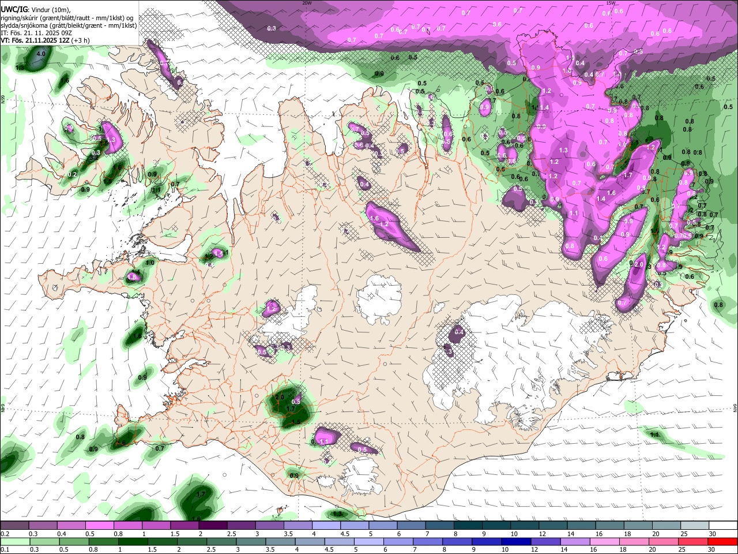Select the 'Vindur (10m)' header text
This screenshot has height=554, width=738.
coord(50,10)
